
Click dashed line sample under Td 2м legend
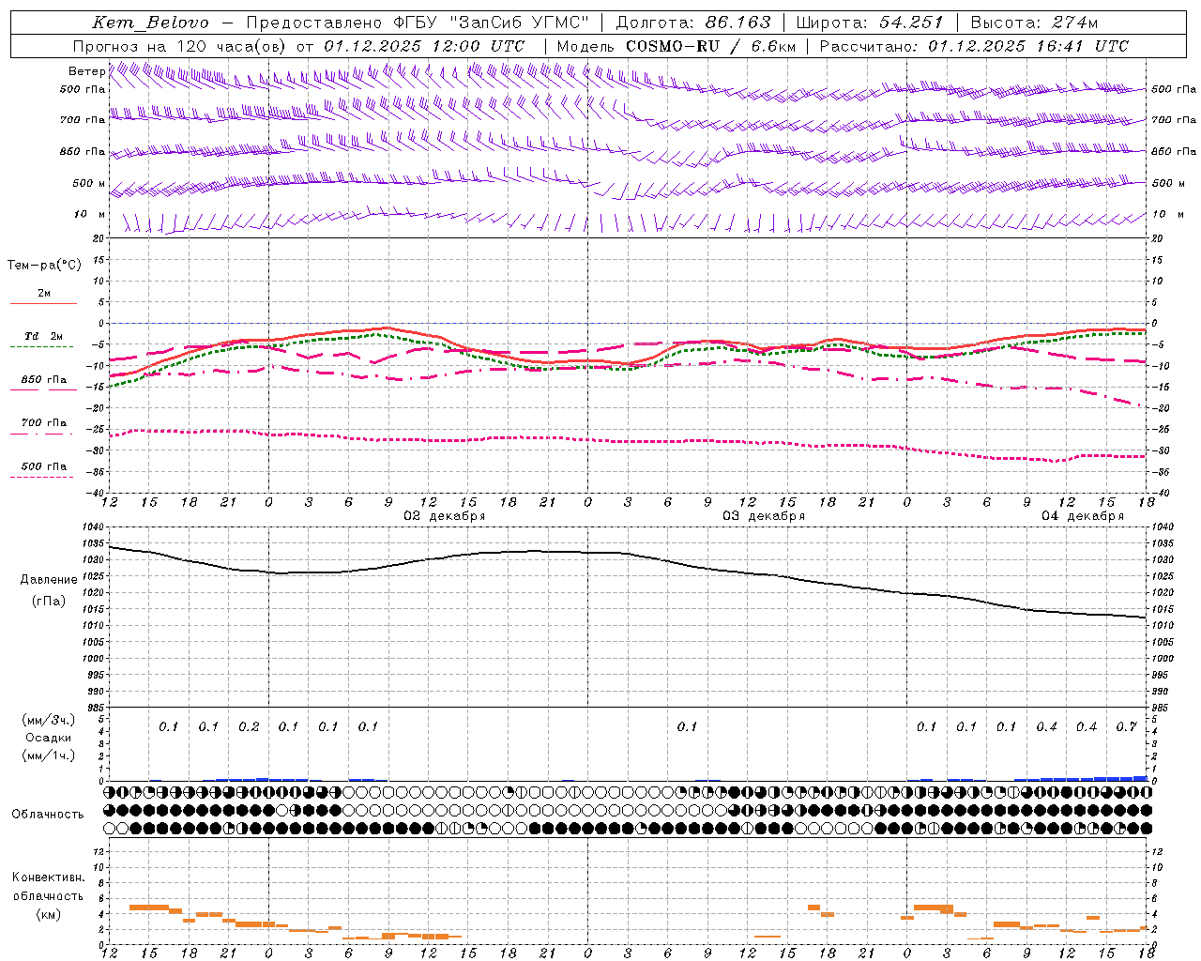(x=43, y=347)
